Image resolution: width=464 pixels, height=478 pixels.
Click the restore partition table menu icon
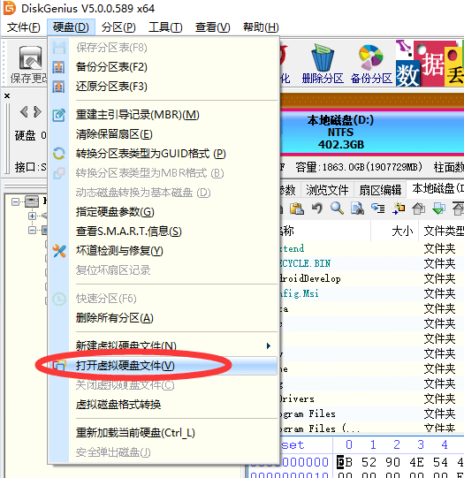tap(58, 87)
